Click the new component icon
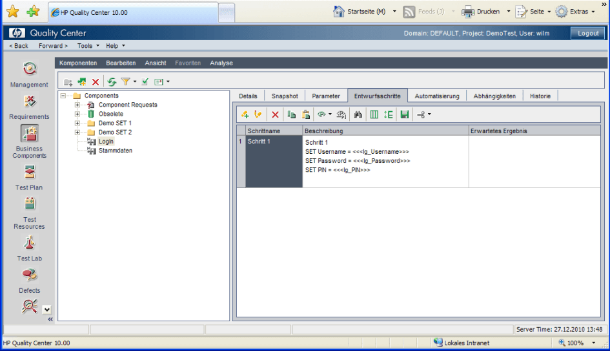 (x=82, y=82)
